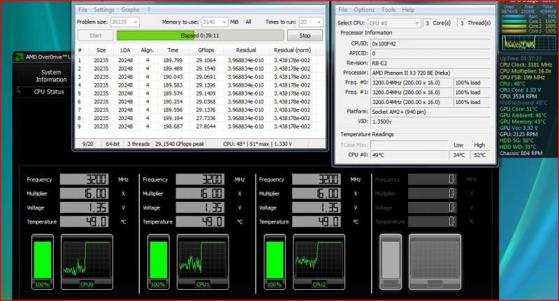The height and width of the screenshot is (301, 559).
Task: Select the System Information section in OverDrive
Action: (x=51, y=76)
